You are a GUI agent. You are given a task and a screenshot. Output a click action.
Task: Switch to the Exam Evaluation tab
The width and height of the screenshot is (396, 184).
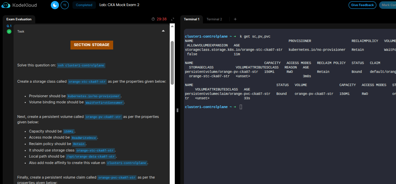click(19, 19)
